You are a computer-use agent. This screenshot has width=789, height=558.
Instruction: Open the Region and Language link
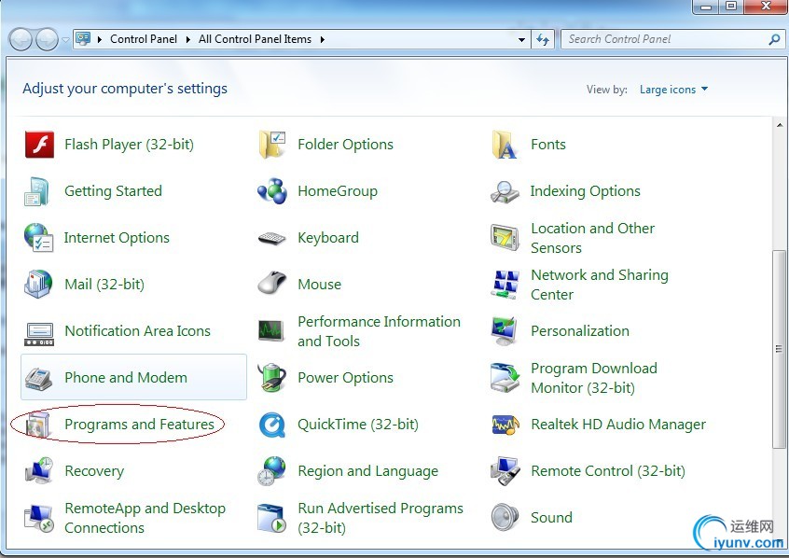[367, 471]
